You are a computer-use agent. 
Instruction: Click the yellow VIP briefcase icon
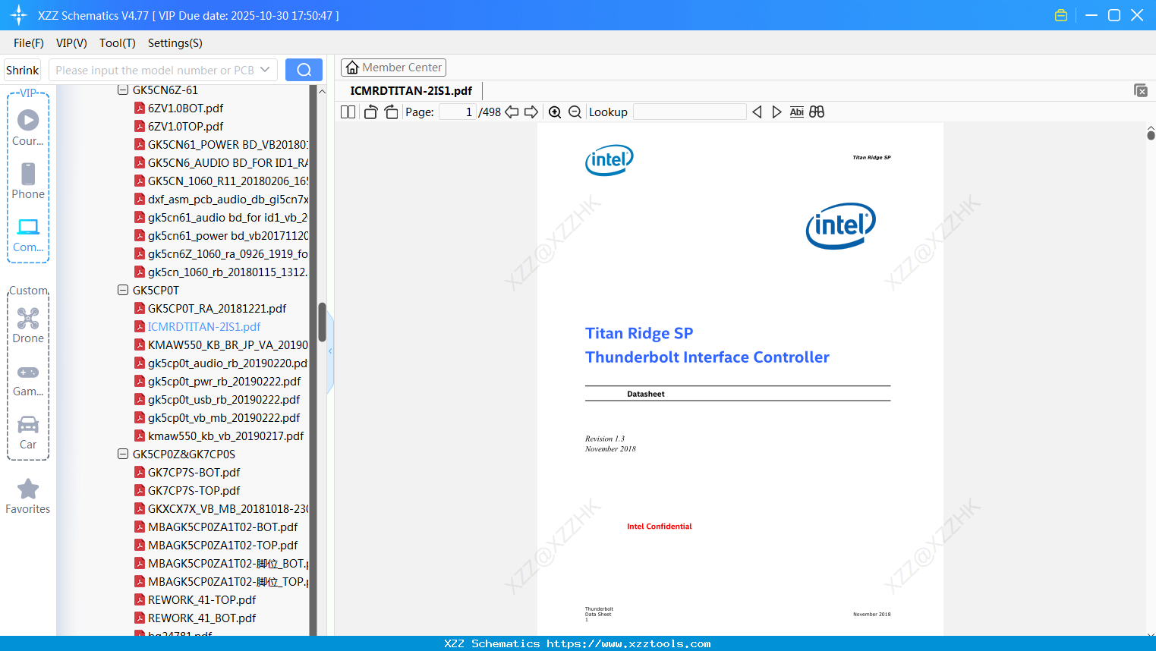click(x=1061, y=15)
